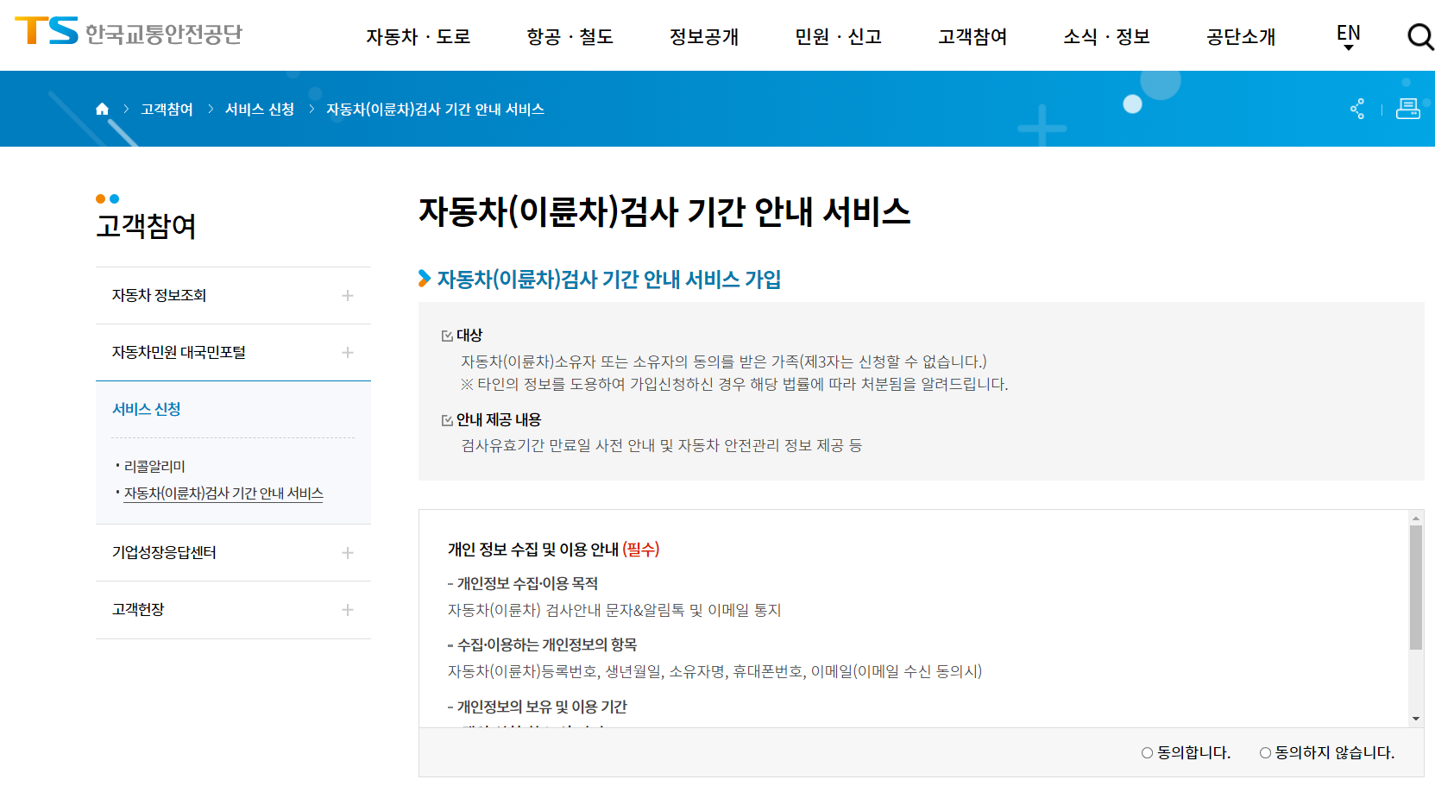Screen dimensions: 1435x792
Task: Click the home icon in the breadcrumb
Action: tap(102, 108)
